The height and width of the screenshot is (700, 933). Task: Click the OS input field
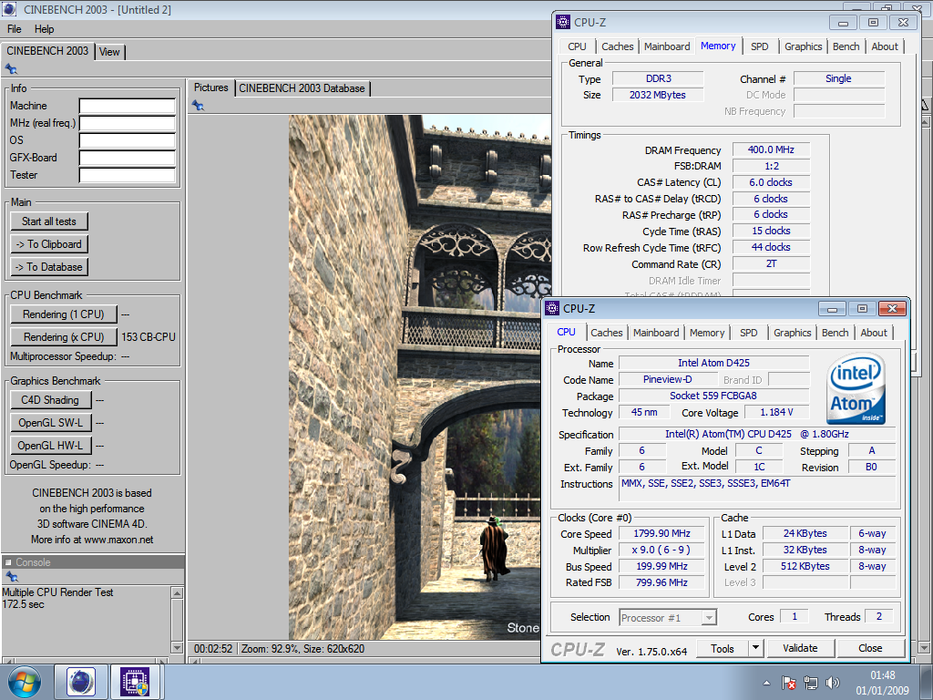(128, 140)
